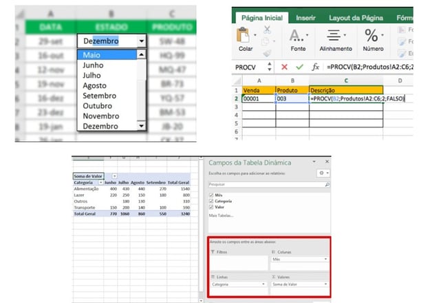This screenshot has width=421, height=303.
Task: Click the grand total 3240 cell
Action: tap(185, 213)
